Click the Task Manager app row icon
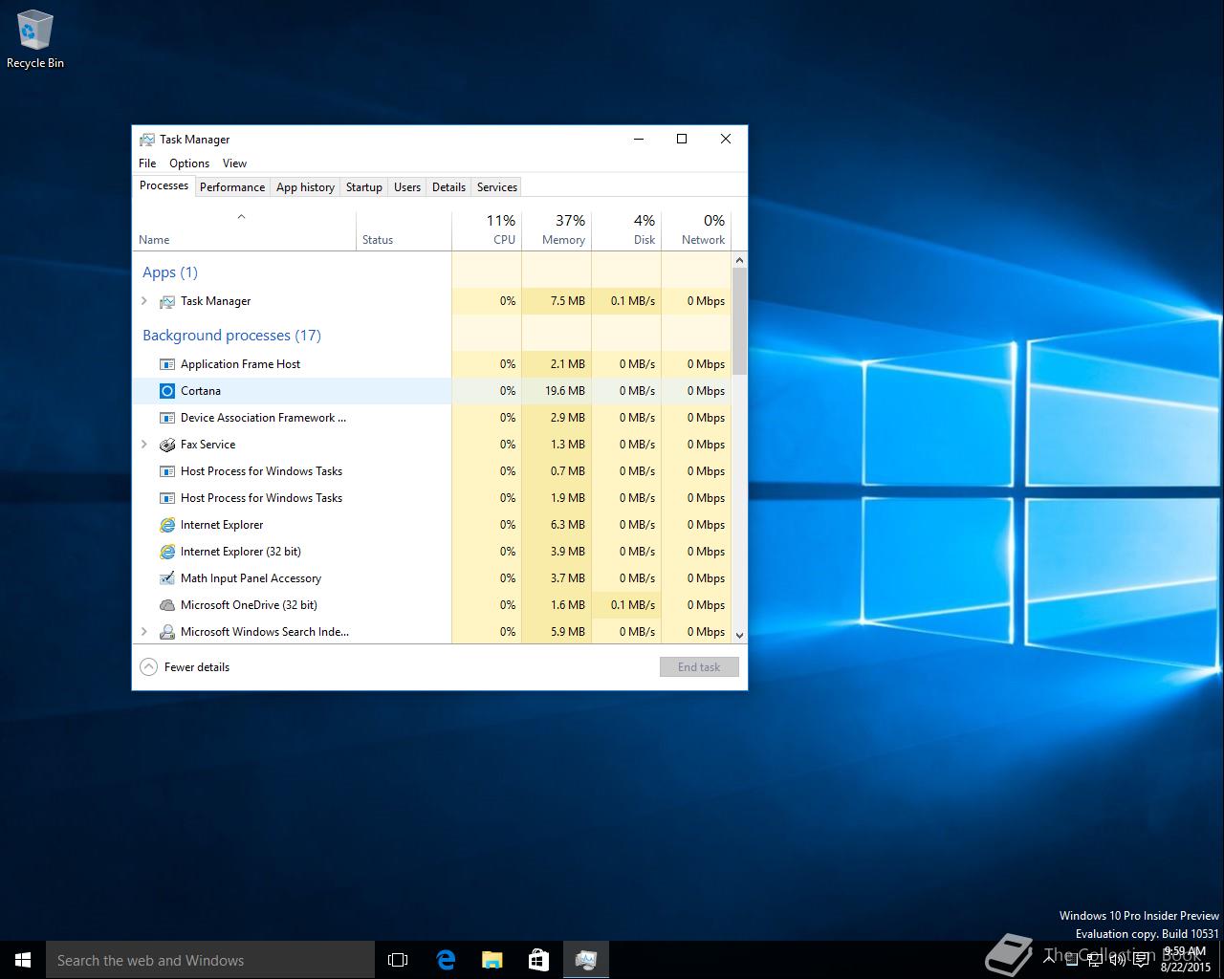Screen dimensions: 1224x979 [x=167, y=301]
